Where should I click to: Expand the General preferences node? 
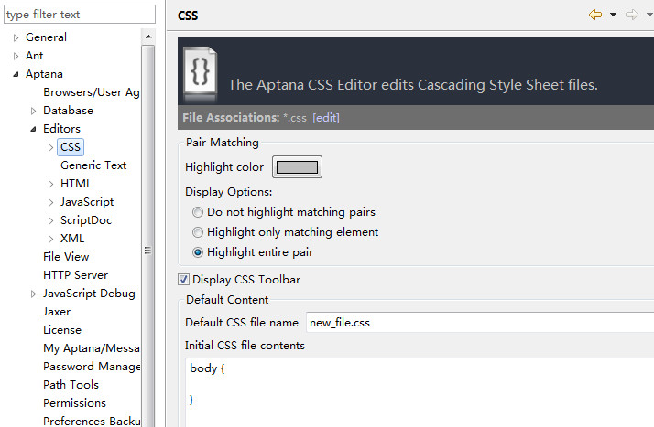coord(16,38)
